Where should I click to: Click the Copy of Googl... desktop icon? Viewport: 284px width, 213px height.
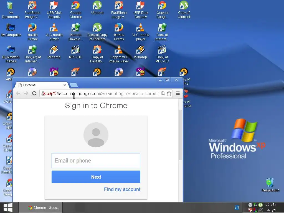point(162,10)
